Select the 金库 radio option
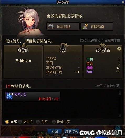125x138 pixels. (38, 122)
